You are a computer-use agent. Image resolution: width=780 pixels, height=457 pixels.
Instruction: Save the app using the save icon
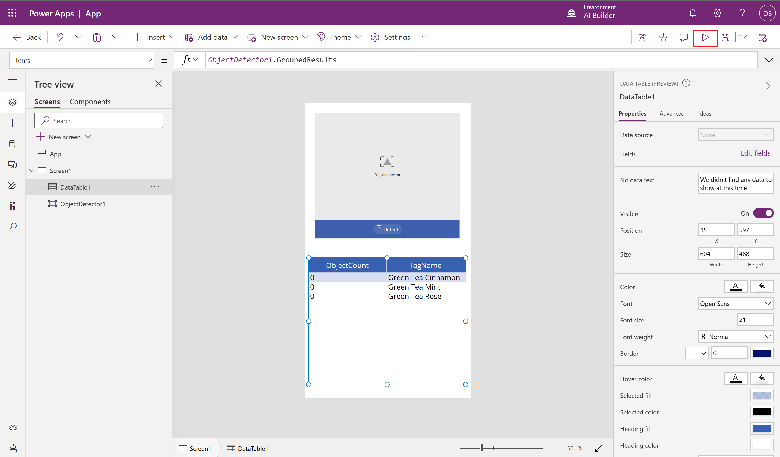pos(725,37)
